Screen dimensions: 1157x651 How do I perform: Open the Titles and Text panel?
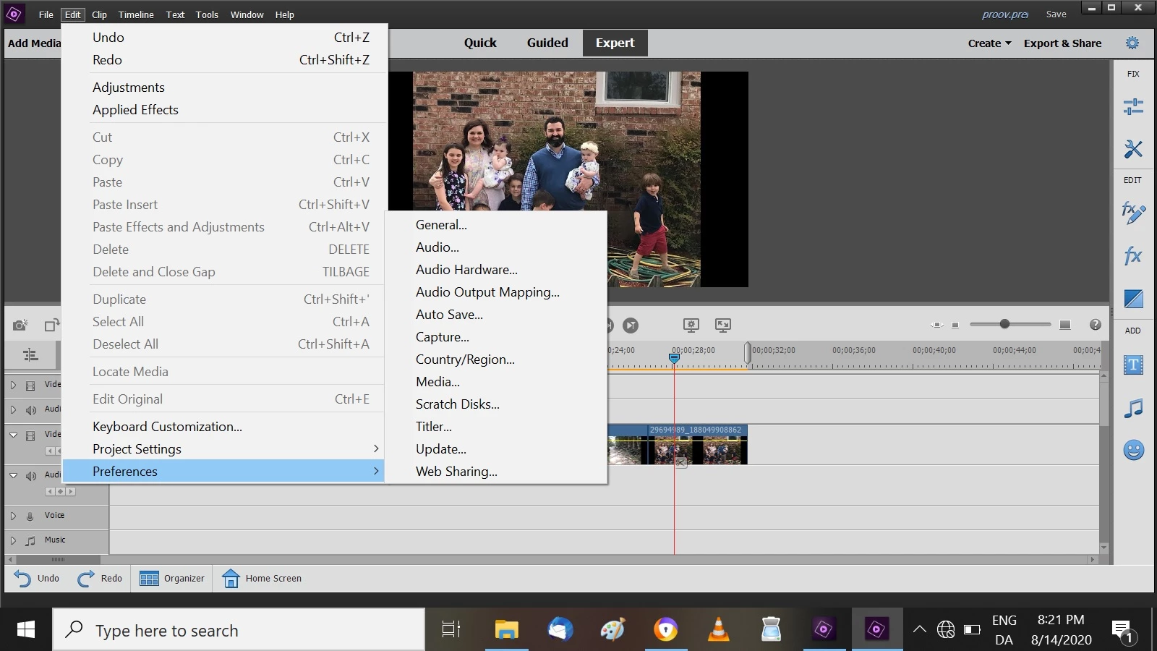1133,365
